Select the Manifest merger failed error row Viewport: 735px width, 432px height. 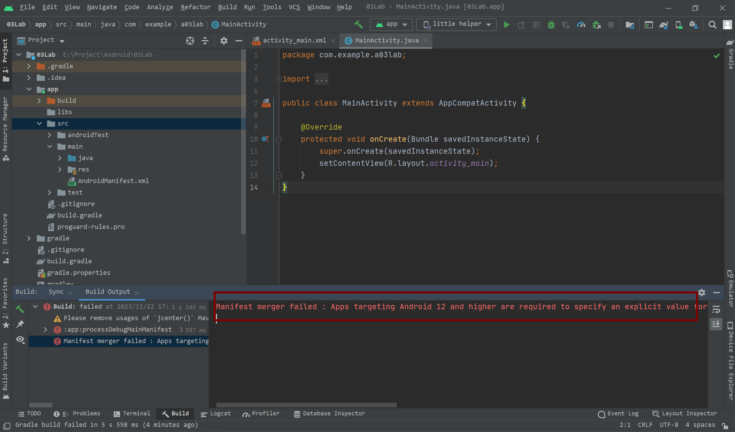[x=118, y=341]
